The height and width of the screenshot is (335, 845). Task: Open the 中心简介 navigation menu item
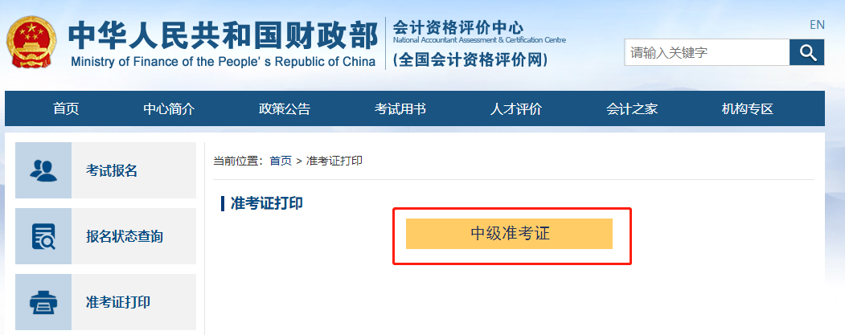[169, 109]
